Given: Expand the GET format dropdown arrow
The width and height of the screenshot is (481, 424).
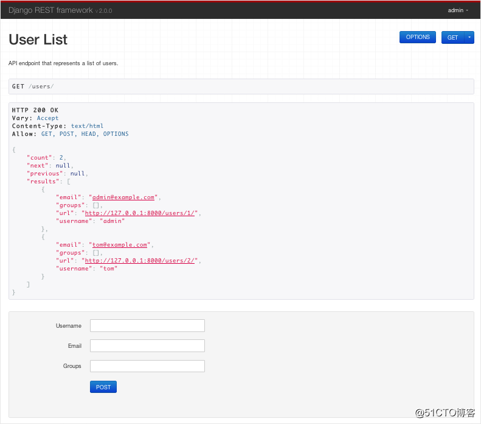Looking at the screenshot, I should pos(469,38).
